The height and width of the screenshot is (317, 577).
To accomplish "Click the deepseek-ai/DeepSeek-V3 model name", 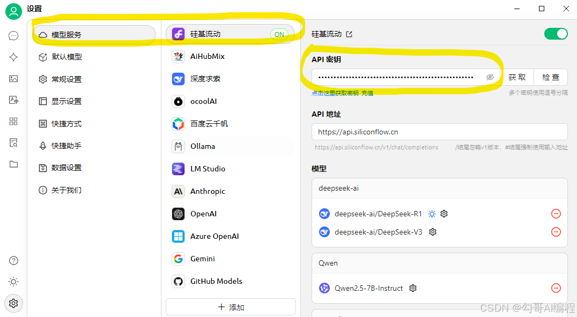I will point(378,232).
